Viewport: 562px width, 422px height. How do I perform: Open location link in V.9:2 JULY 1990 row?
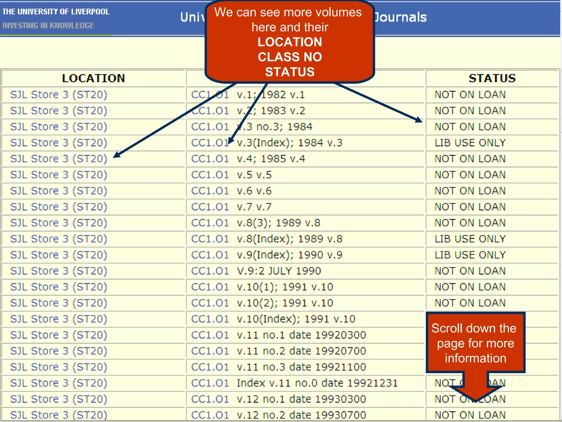pyautogui.click(x=59, y=271)
